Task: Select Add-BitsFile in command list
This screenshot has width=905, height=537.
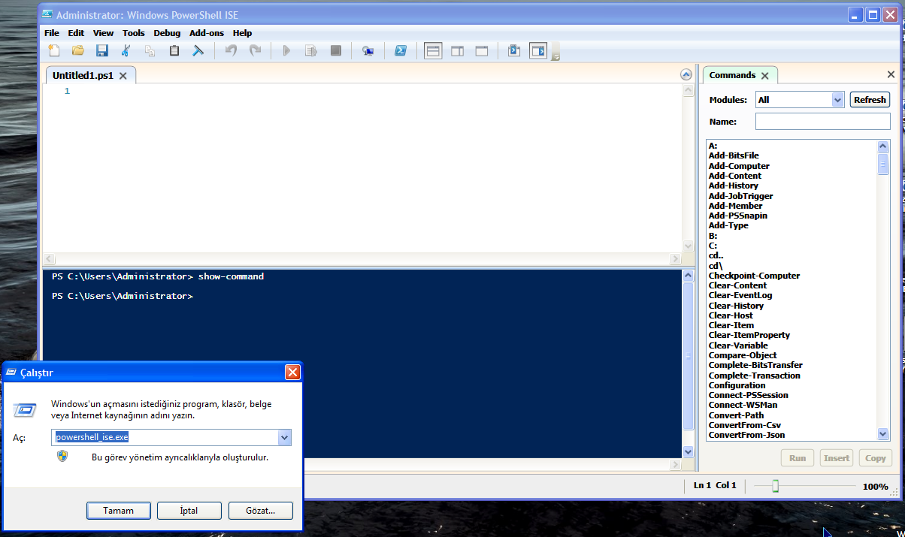Action: 734,155
